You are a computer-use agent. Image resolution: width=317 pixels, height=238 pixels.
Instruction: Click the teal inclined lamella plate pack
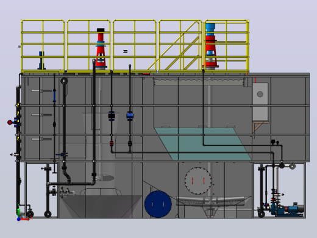(x=203, y=143)
